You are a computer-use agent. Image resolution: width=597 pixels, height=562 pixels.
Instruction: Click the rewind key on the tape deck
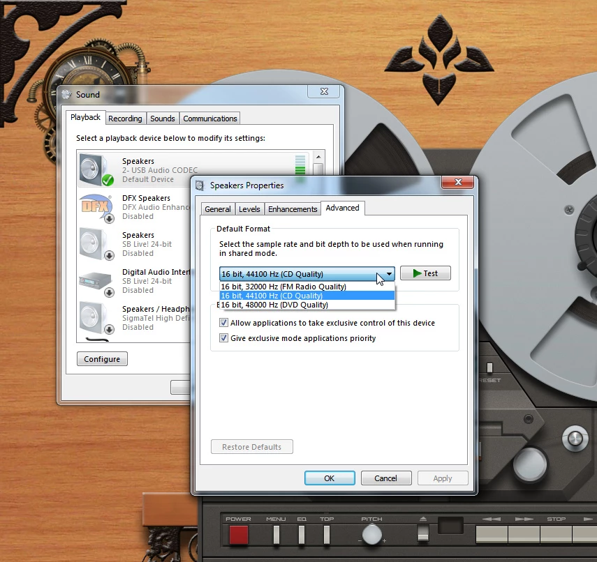click(x=492, y=534)
